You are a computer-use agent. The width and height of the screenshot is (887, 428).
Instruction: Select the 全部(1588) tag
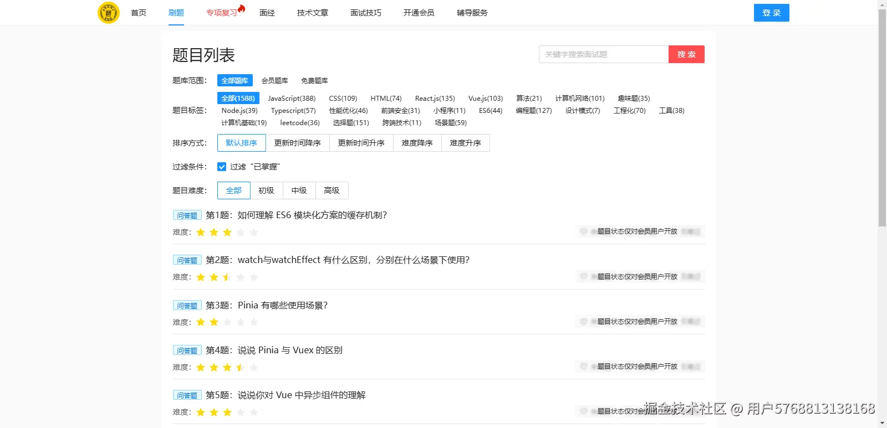coord(238,98)
